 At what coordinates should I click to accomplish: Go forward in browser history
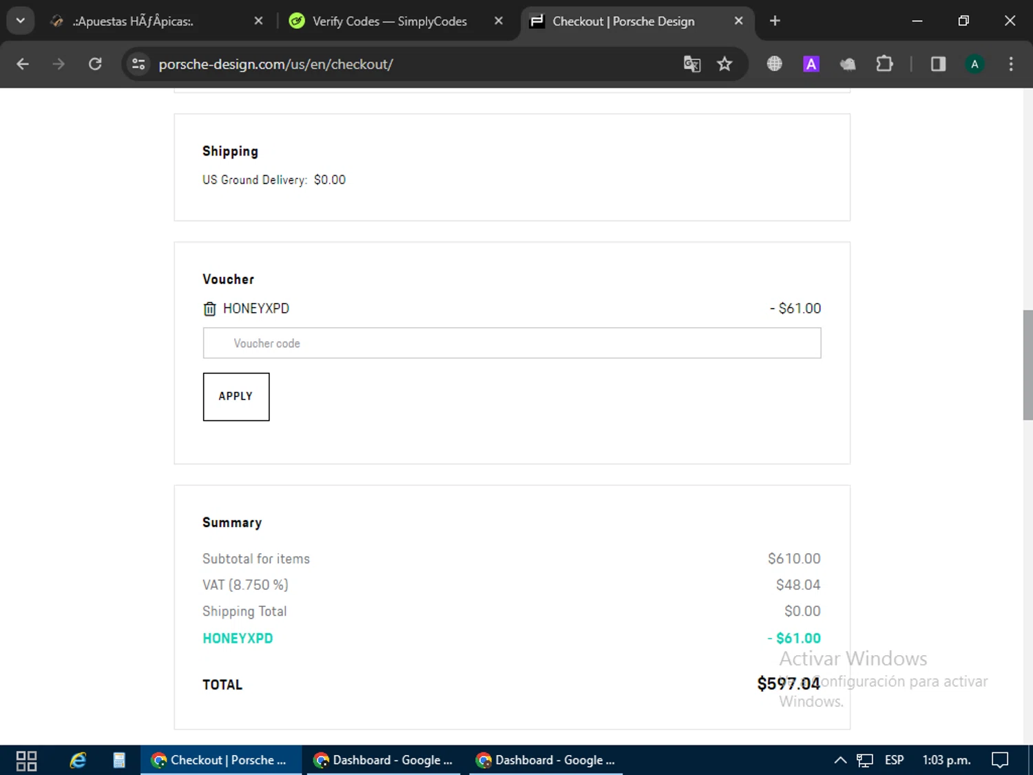(59, 64)
